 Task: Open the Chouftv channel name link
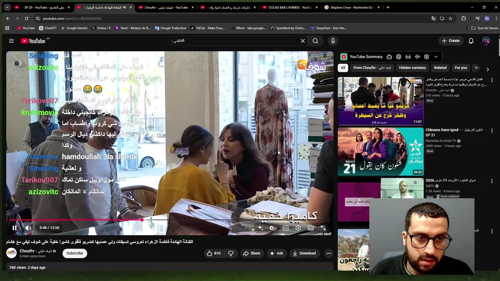[36, 251]
